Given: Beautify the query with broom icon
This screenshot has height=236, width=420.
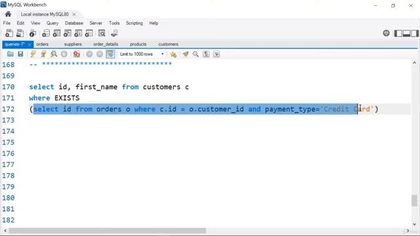Looking at the screenshot, I should pyautogui.click(x=186, y=54).
